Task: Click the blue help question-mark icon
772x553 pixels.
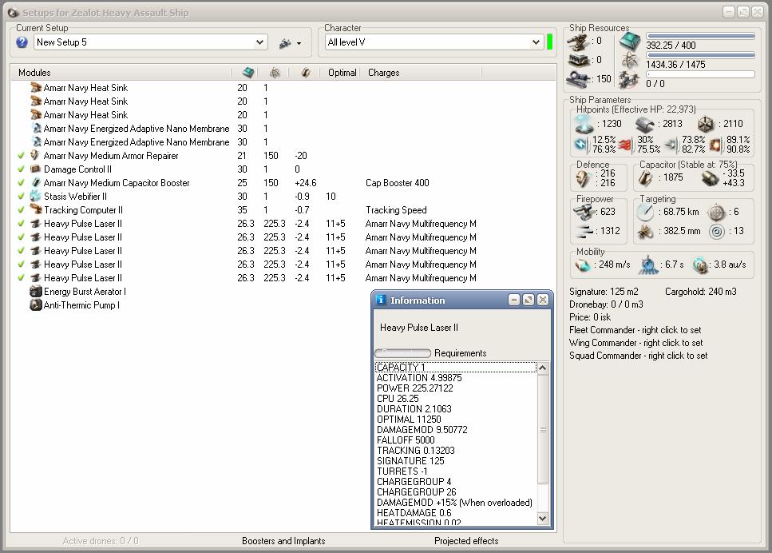Action: coord(22,42)
